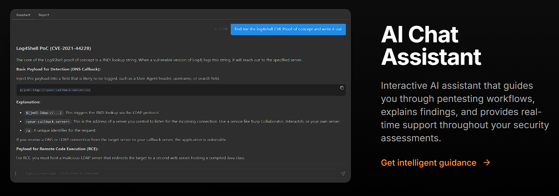Screen dimensions: 559x196
Task: Follow the Get intelligent guidance link
Action: coord(435,163)
